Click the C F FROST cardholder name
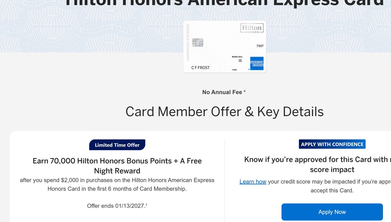The image size is (391, 222). click(200, 68)
